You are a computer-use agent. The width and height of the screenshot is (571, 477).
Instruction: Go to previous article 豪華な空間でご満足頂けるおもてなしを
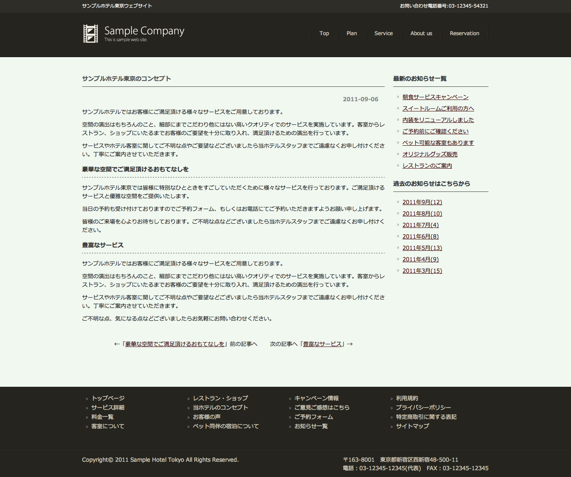(x=175, y=344)
